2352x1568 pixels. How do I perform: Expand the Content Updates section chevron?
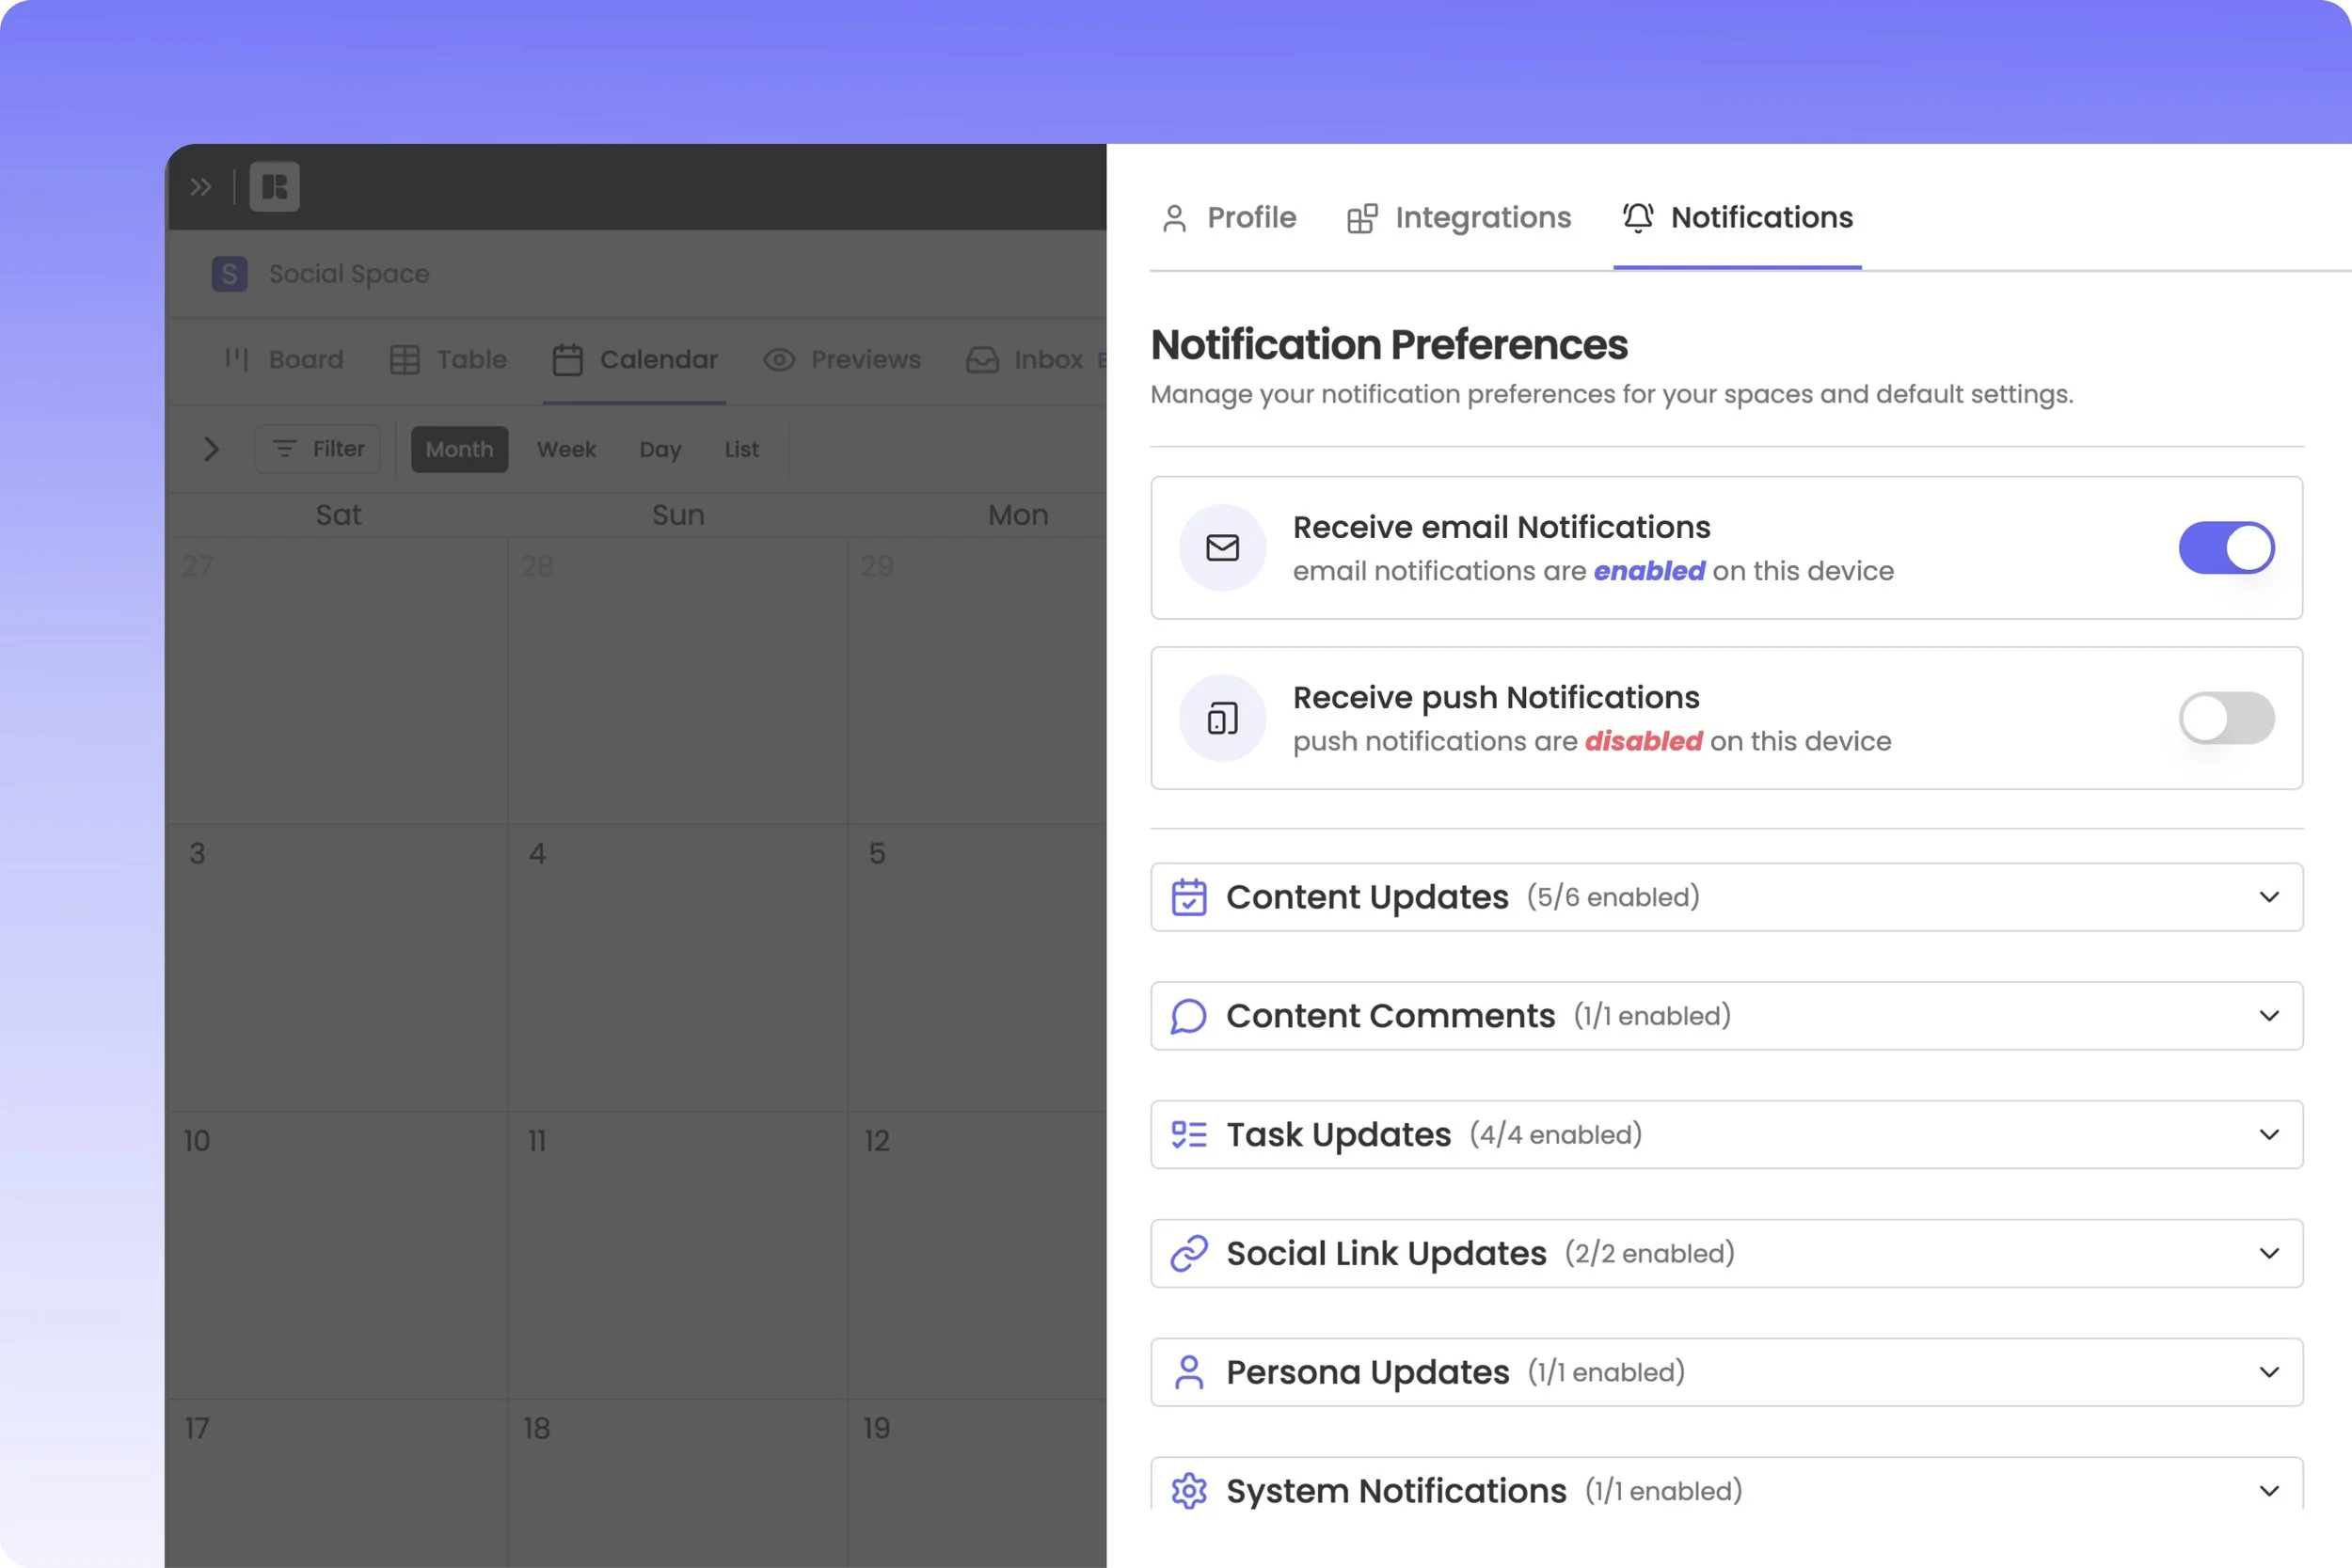click(x=2269, y=897)
